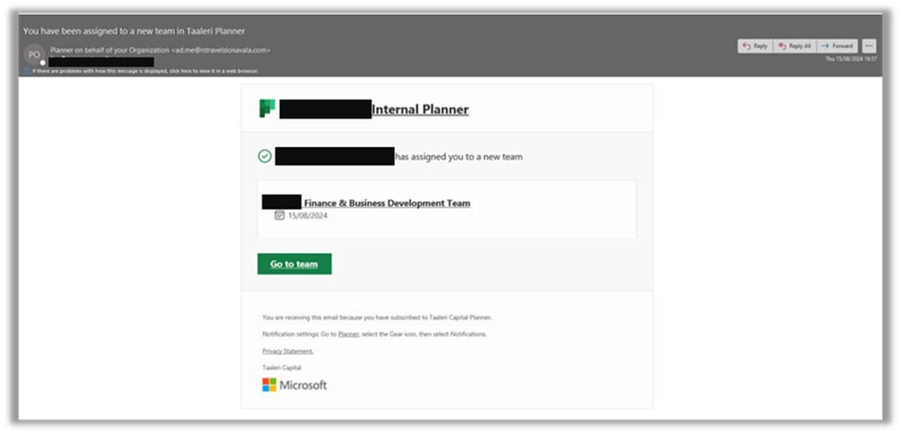Viewport: 901px width, 433px height.
Task: Open the Internal Planner heading link
Action: pyautogui.click(x=420, y=109)
